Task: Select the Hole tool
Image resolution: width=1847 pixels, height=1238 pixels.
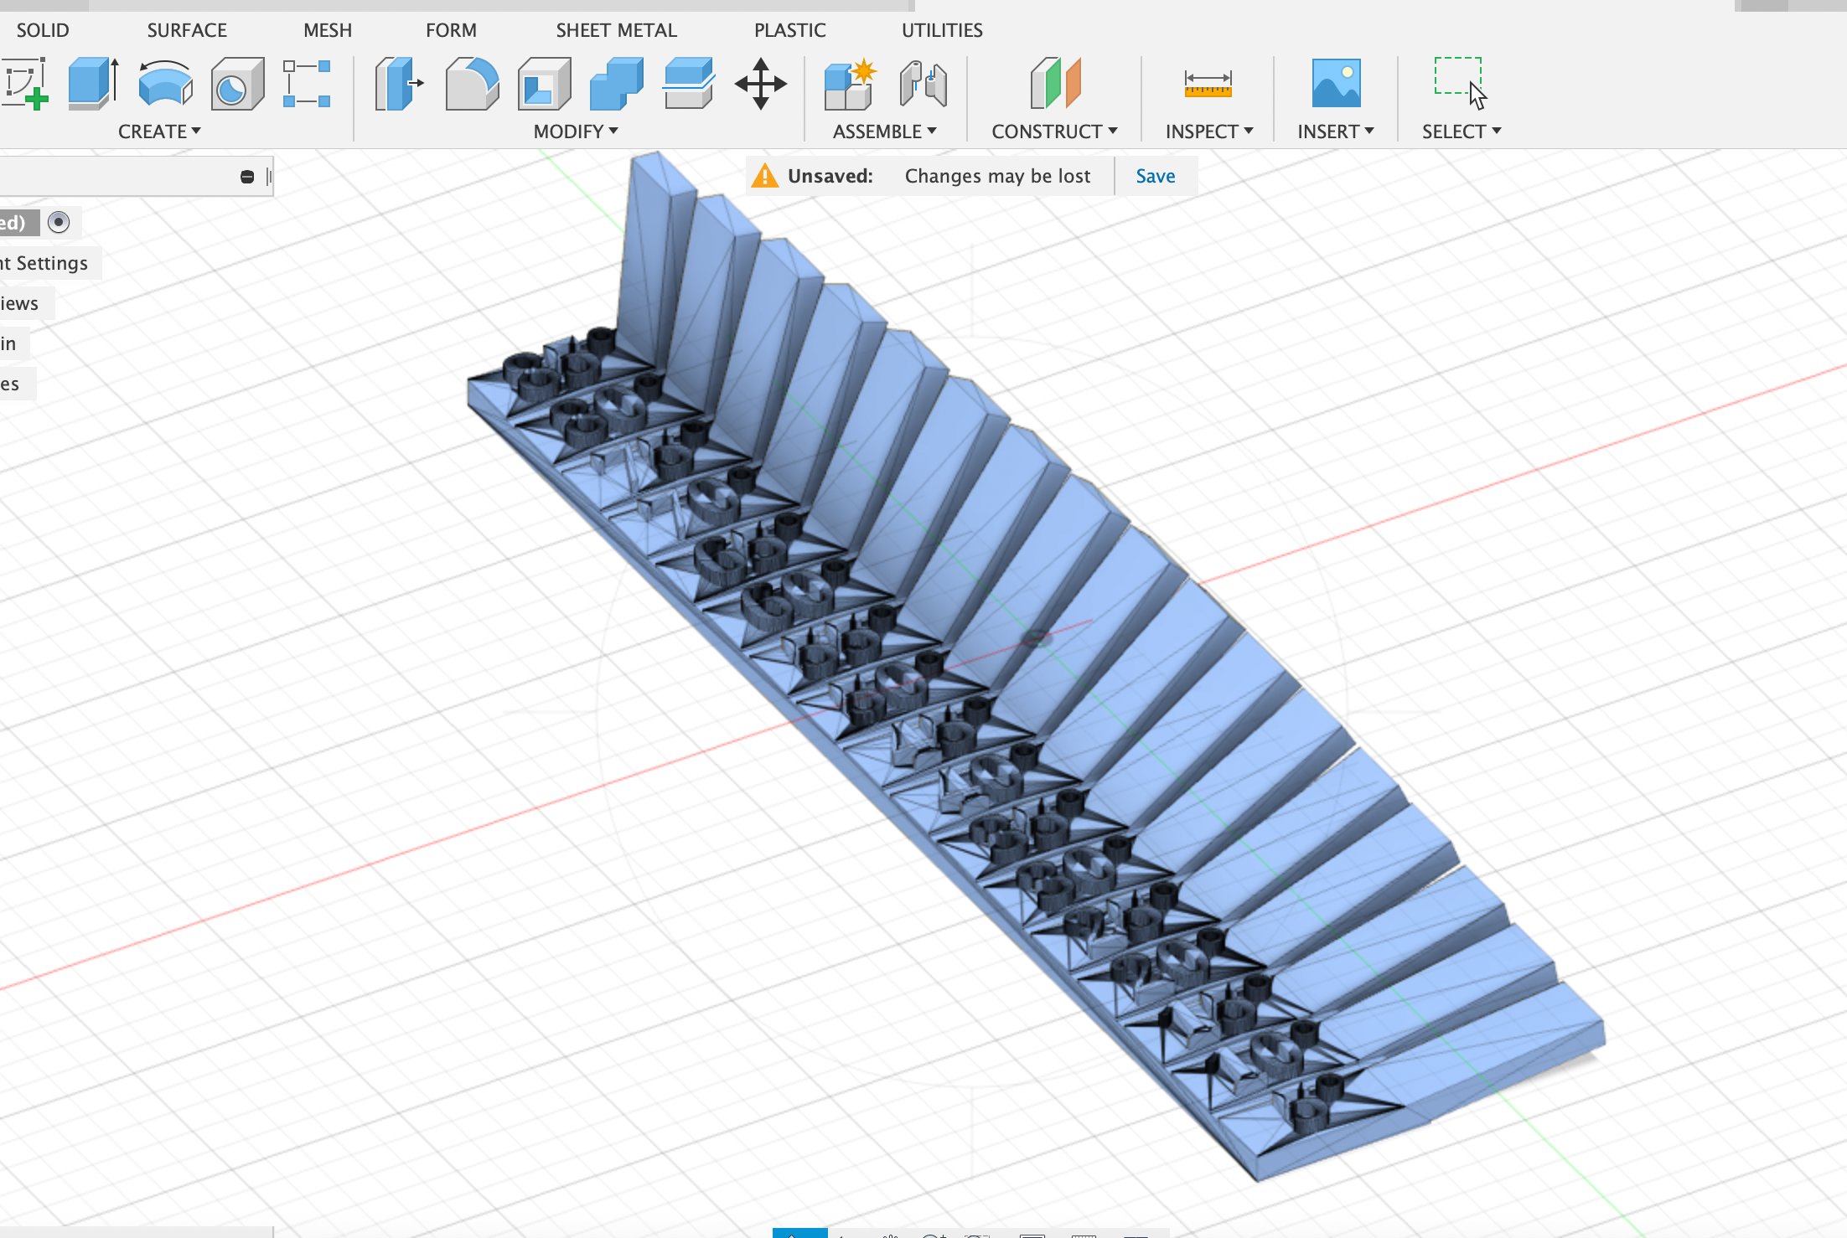Action: tap(236, 84)
